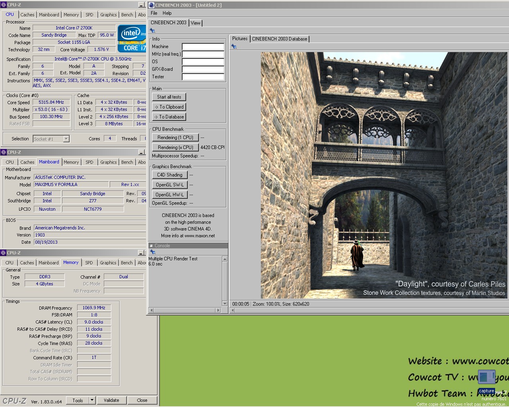The image size is (509, 407).
Task: Click the Validate button in CPU-Z
Action: tap(111, 400)
